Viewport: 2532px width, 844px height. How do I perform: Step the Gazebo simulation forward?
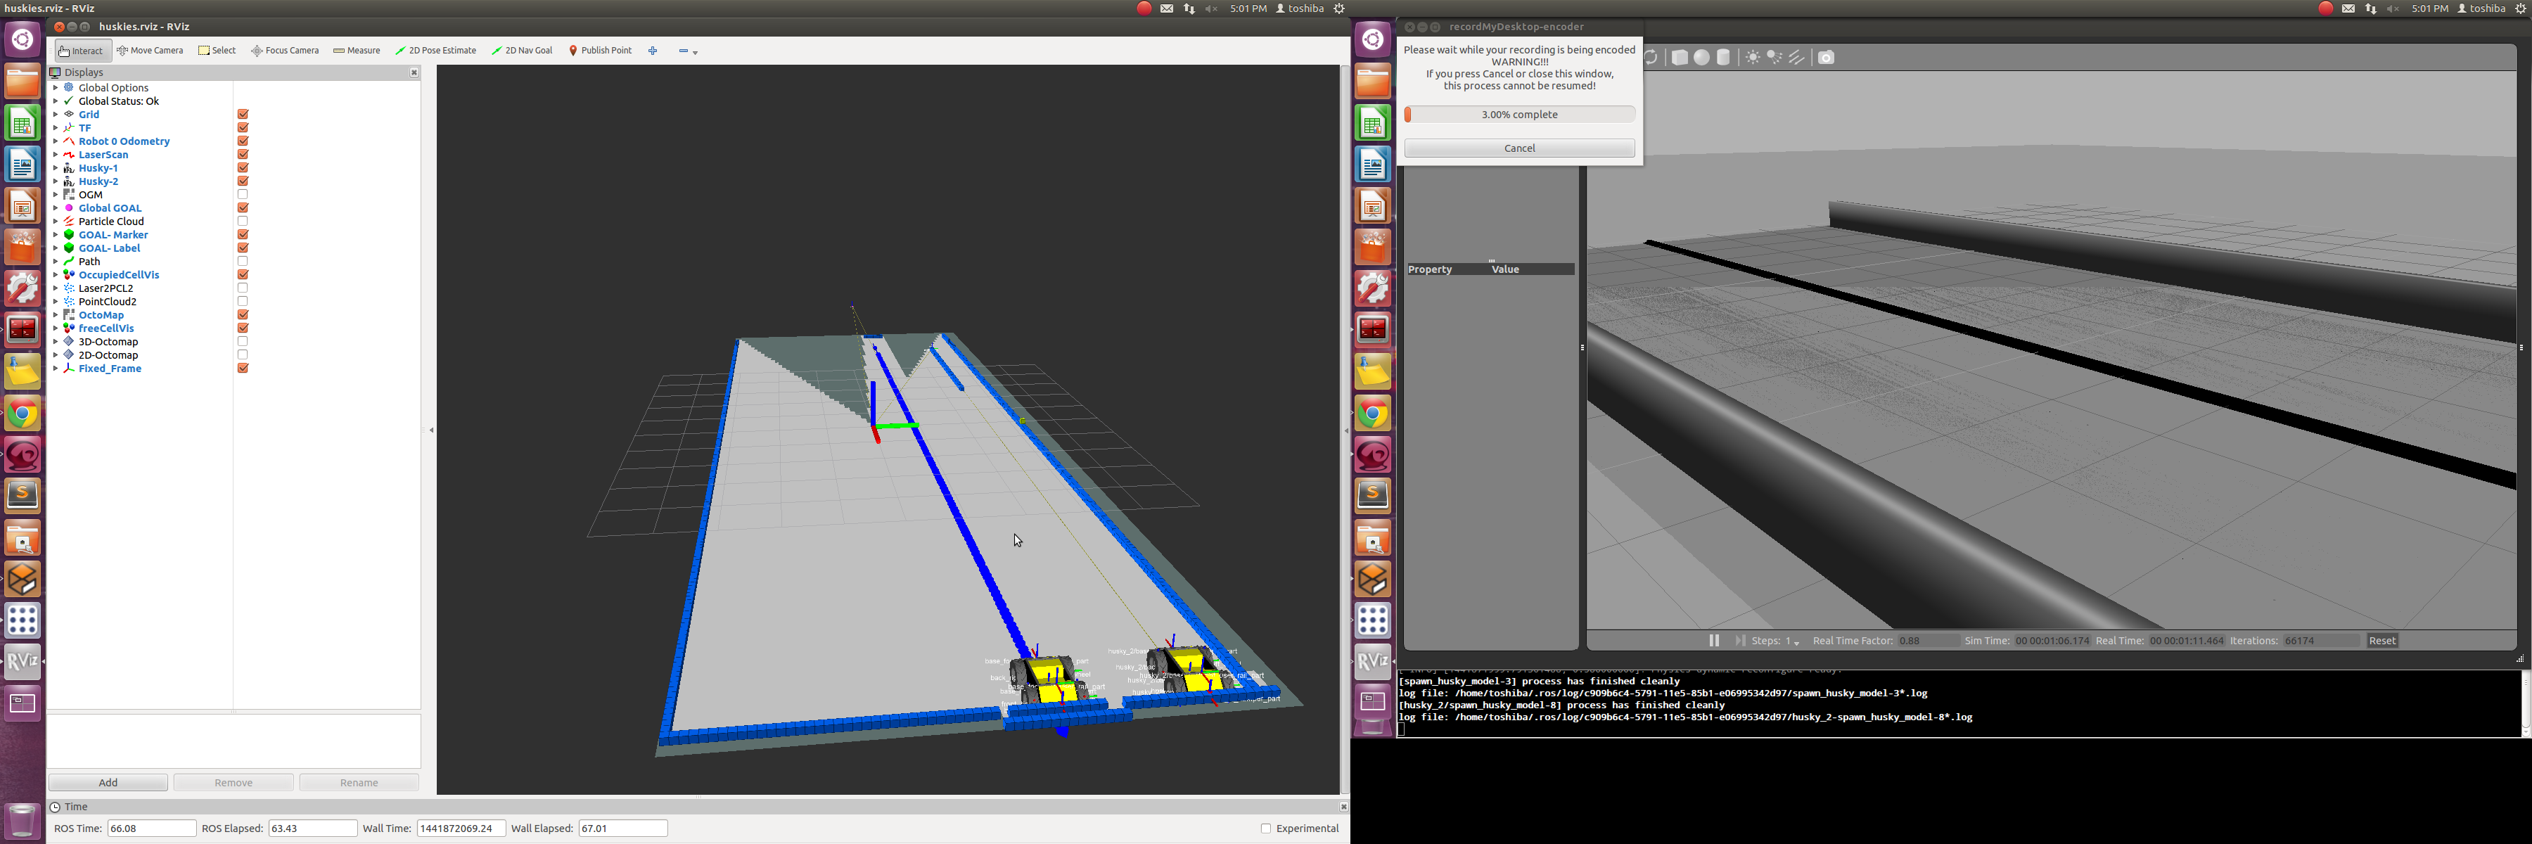pos(1740,641)
